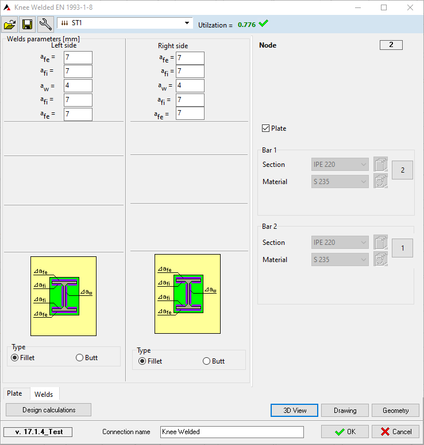Select Butt weld type for left side
The width and height of the screenshot is (424, 445).
coord(80,358)
